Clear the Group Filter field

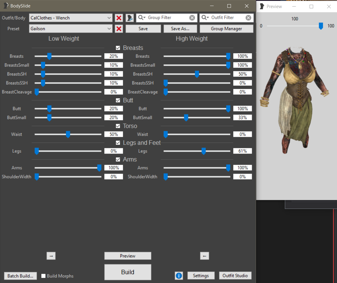[x=192, y=18]
